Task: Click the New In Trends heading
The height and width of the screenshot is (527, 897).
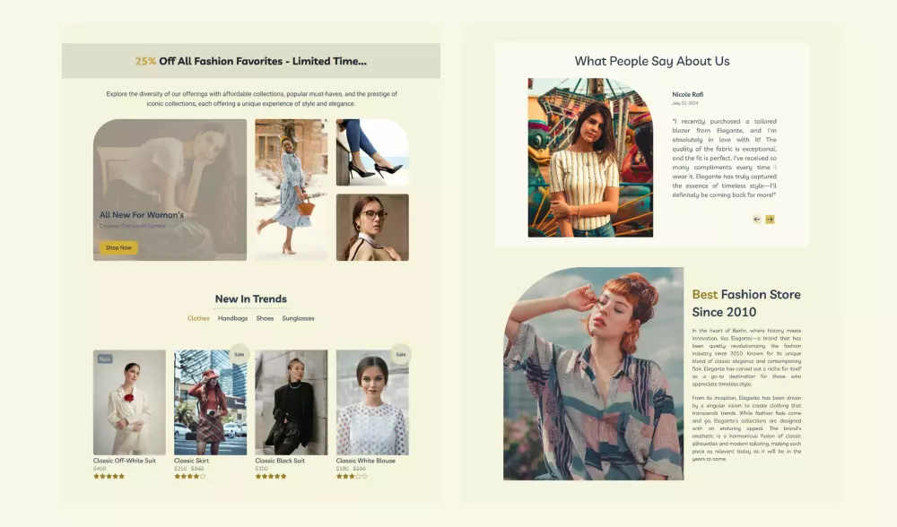Action: pos(250,299)
